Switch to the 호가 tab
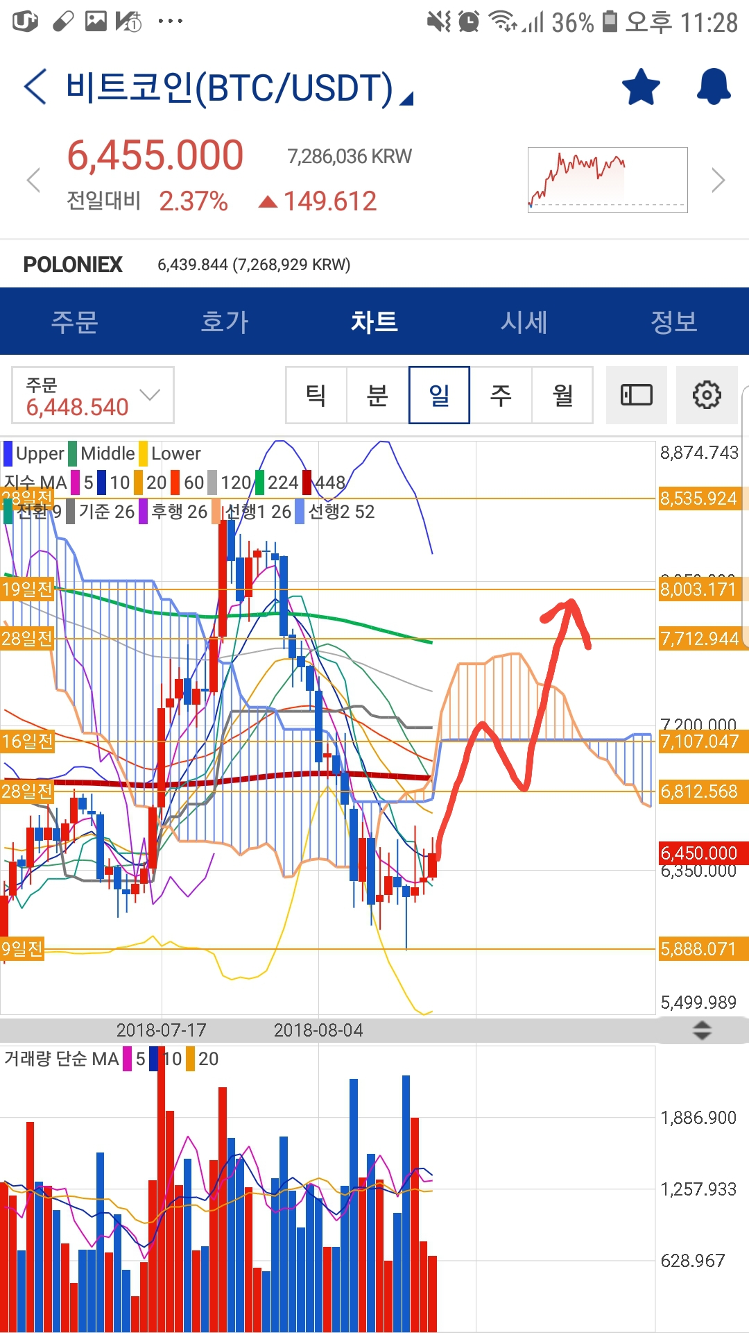Viewport: 749px width, 1333px height. tap(225, 321)
